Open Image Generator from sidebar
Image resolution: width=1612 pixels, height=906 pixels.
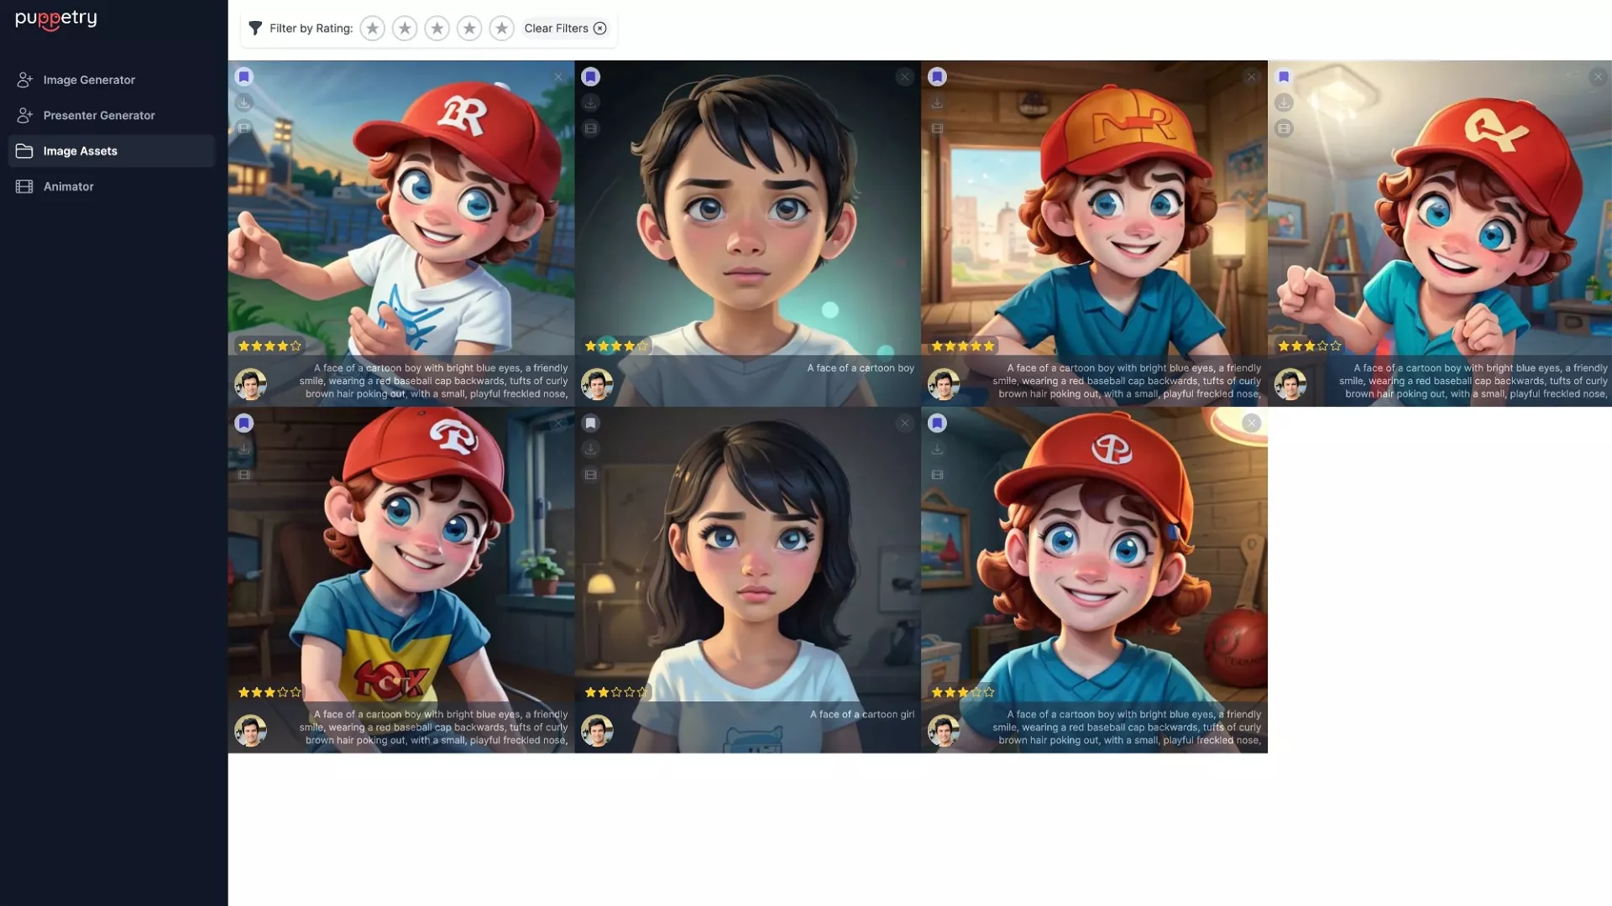89,80
